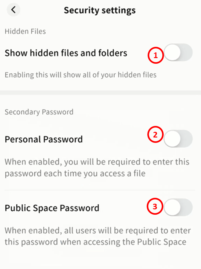Click the red circled number 2 marker

tap(155, 135)
